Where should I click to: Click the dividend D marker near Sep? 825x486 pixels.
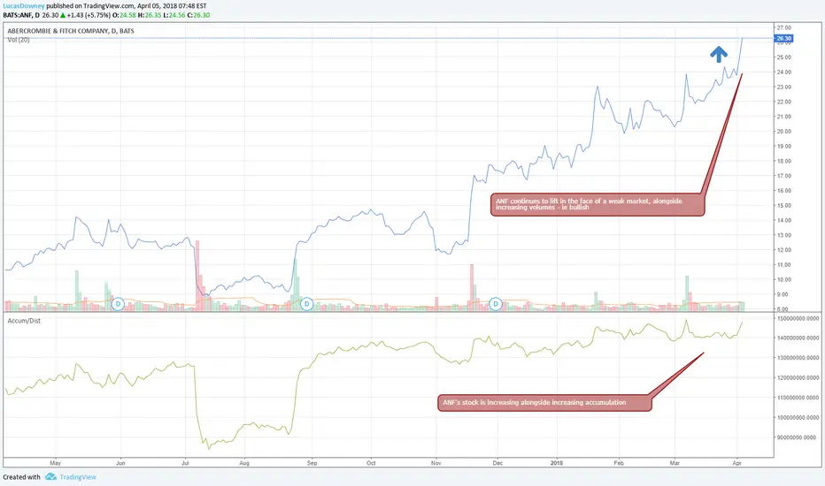pos(307,304)
